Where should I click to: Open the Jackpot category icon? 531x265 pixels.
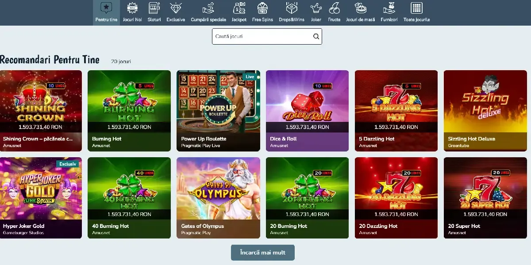click(x=239, y=8)
